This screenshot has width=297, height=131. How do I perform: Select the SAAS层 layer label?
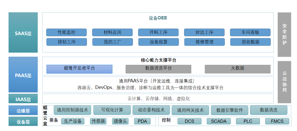(23, 33)
